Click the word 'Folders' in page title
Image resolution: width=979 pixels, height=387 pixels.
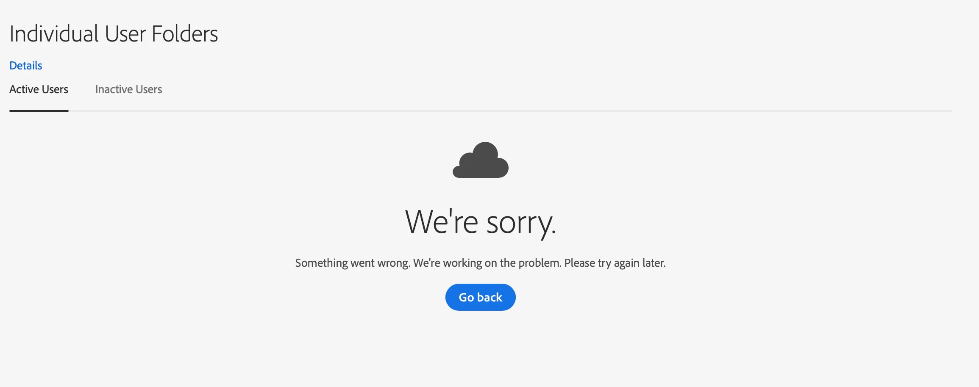185,34
